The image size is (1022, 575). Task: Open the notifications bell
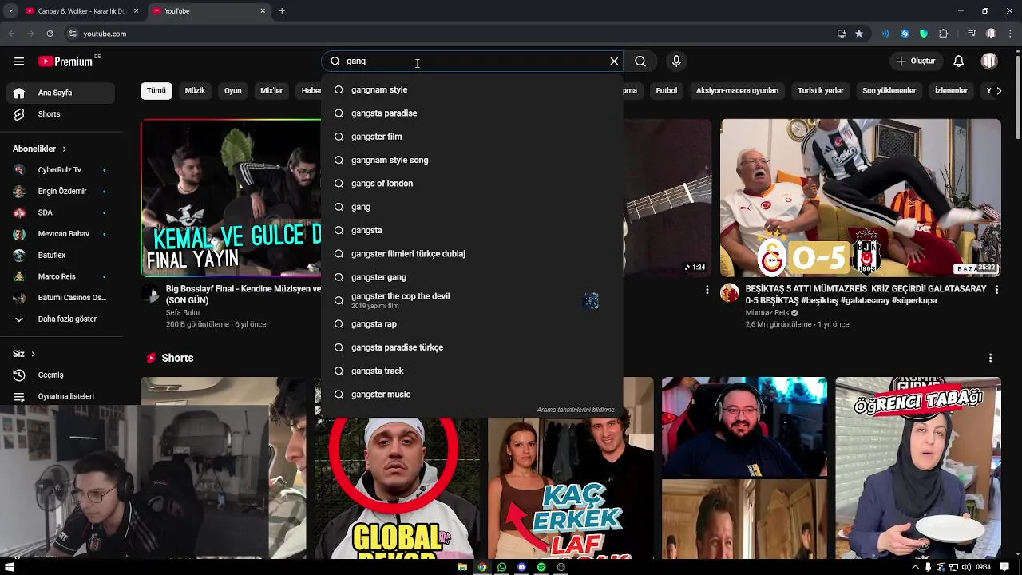click(959, 61)
